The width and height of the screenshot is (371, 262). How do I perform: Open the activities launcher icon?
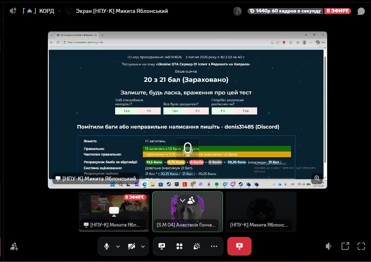tap(179, 246)
